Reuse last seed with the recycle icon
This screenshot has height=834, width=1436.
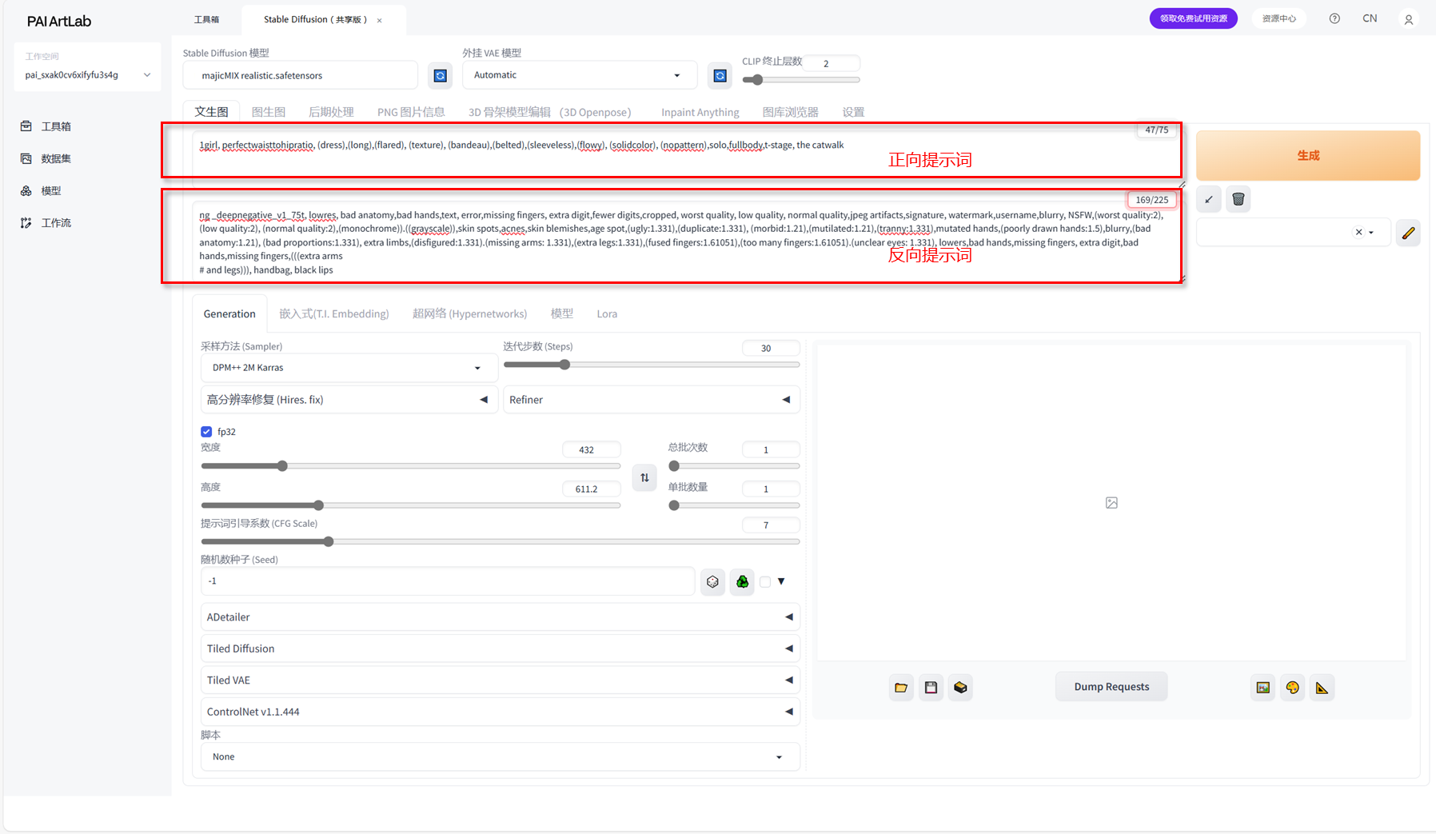click(x=742, y=581)
